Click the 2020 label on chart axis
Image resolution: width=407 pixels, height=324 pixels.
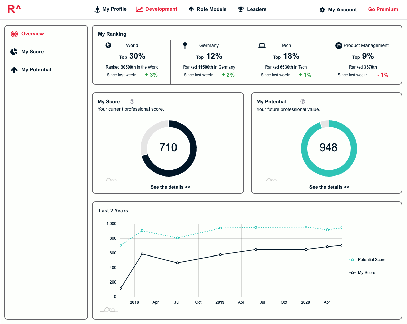click(306, 302)
